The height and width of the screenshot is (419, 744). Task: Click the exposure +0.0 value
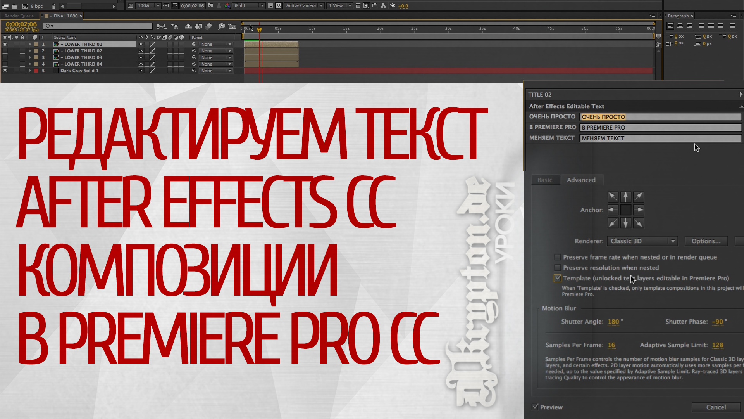[x=403, y=6]
